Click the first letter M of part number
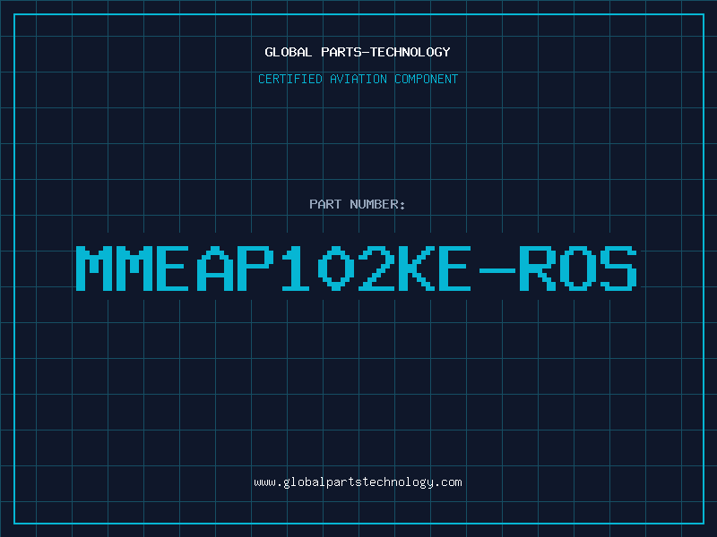Screen dimensions: 717x537 [x=94, y=268]
